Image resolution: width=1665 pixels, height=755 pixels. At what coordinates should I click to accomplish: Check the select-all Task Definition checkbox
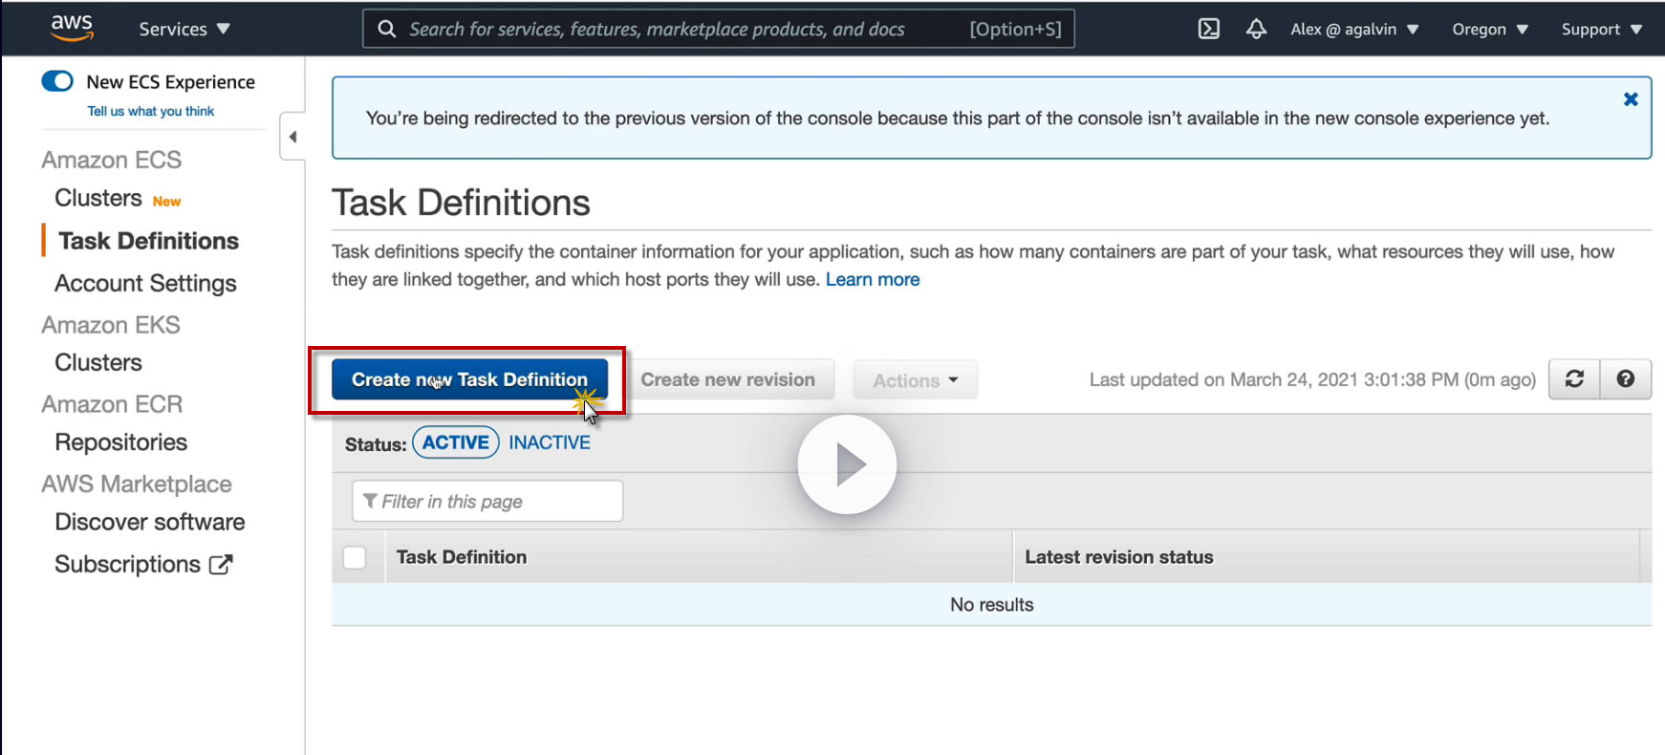point(355,557)
